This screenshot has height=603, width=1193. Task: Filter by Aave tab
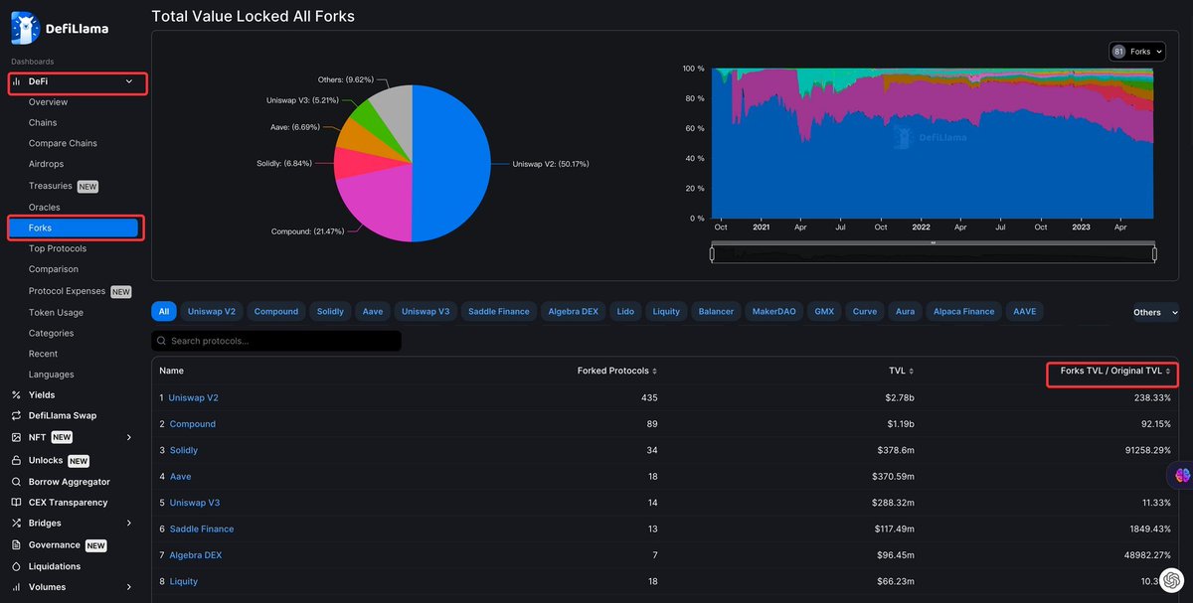point(373,311)
